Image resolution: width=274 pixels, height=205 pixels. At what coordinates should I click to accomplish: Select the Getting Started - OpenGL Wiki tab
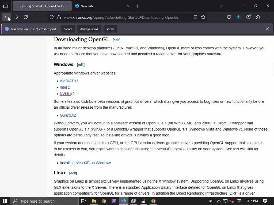pyautogui.click(x=42, y=6)
